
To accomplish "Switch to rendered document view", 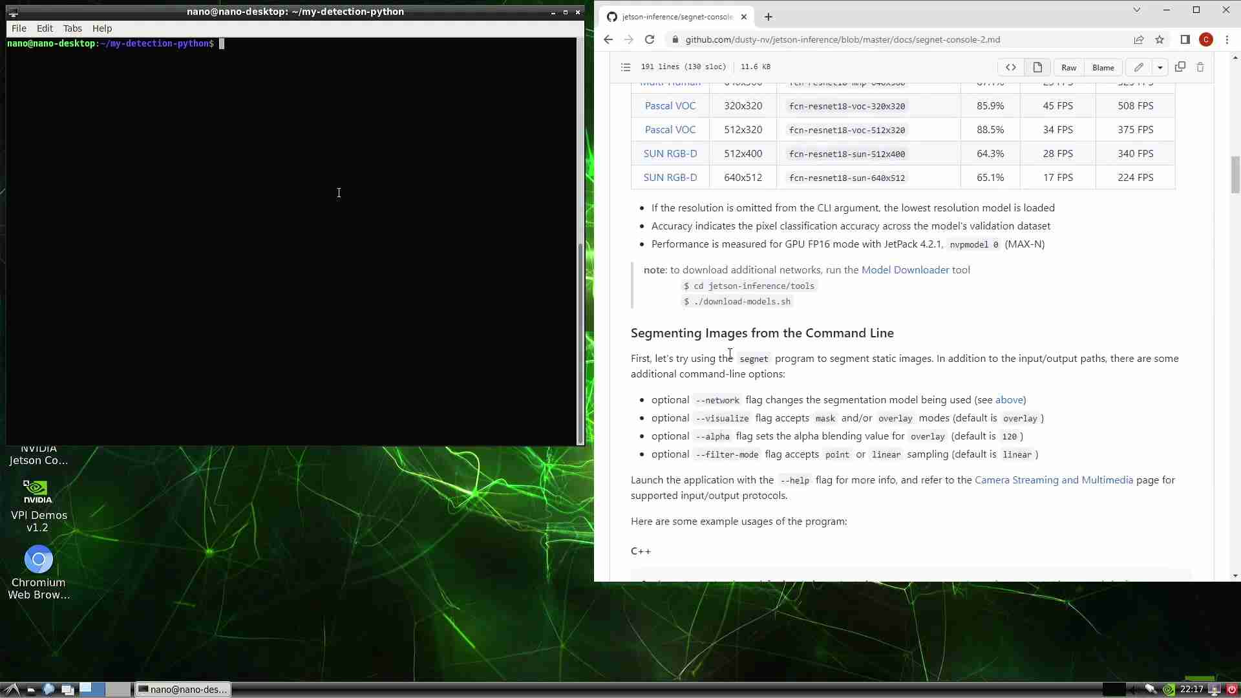I will tap(1037, 67).
